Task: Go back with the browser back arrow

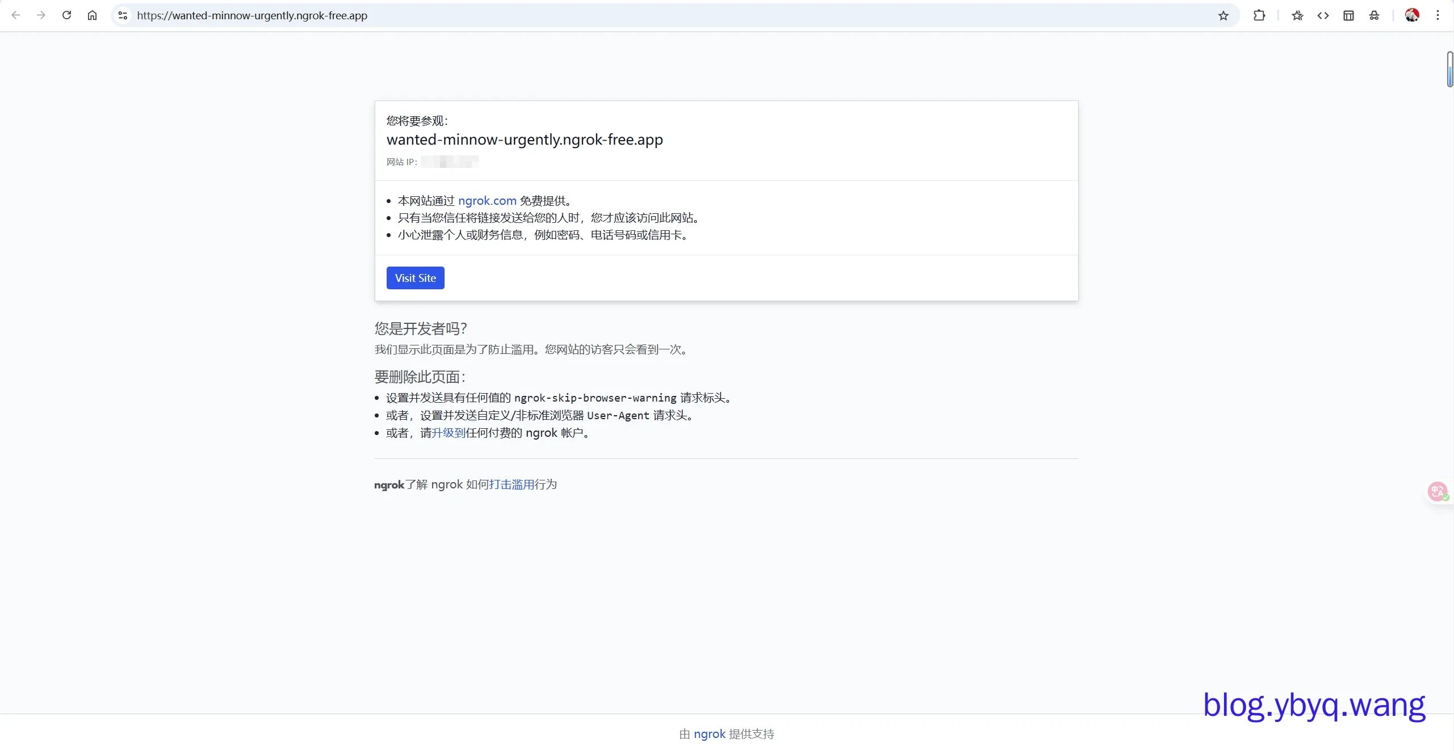Action: [x=16, y=15]
